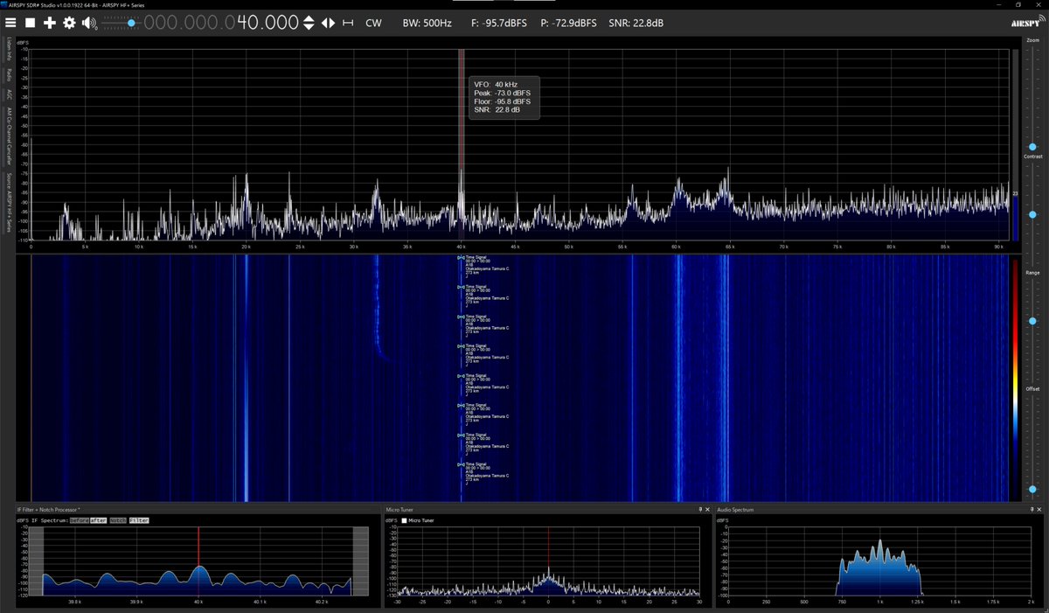Click the AIRSPY logo in top right

click(x=1026, y=23)
